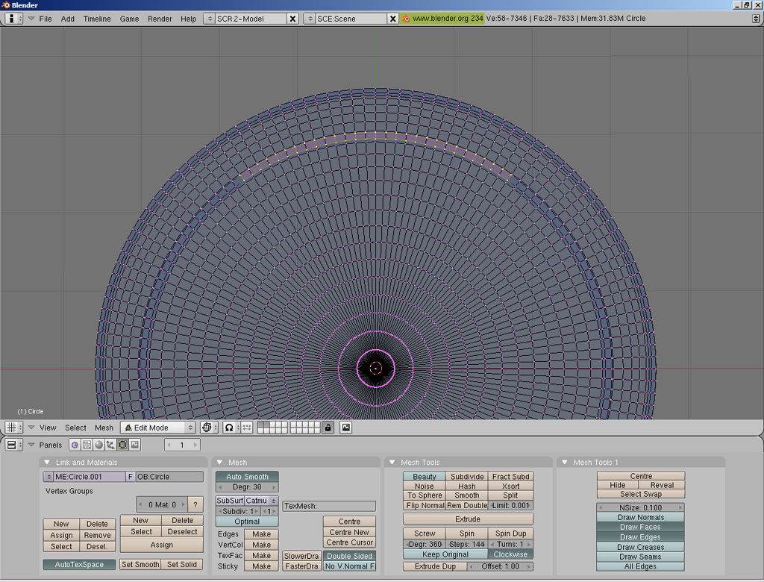Collapse the Link and Materials panel
The image size is (764, 582).
coord(47,462)
